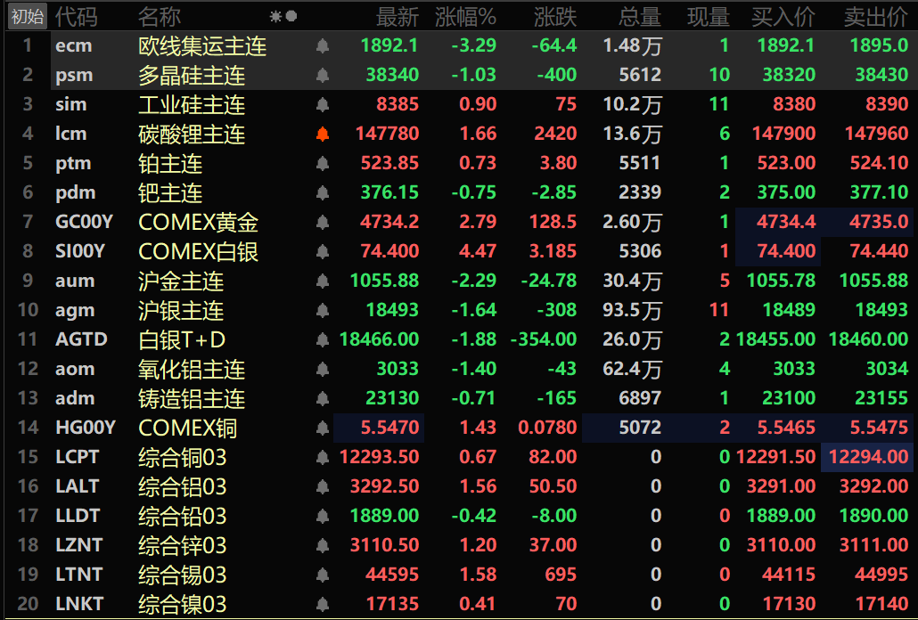Toggle the alert bell on 白银T+D row
This screenshot has width=918, height=620.
322,339
